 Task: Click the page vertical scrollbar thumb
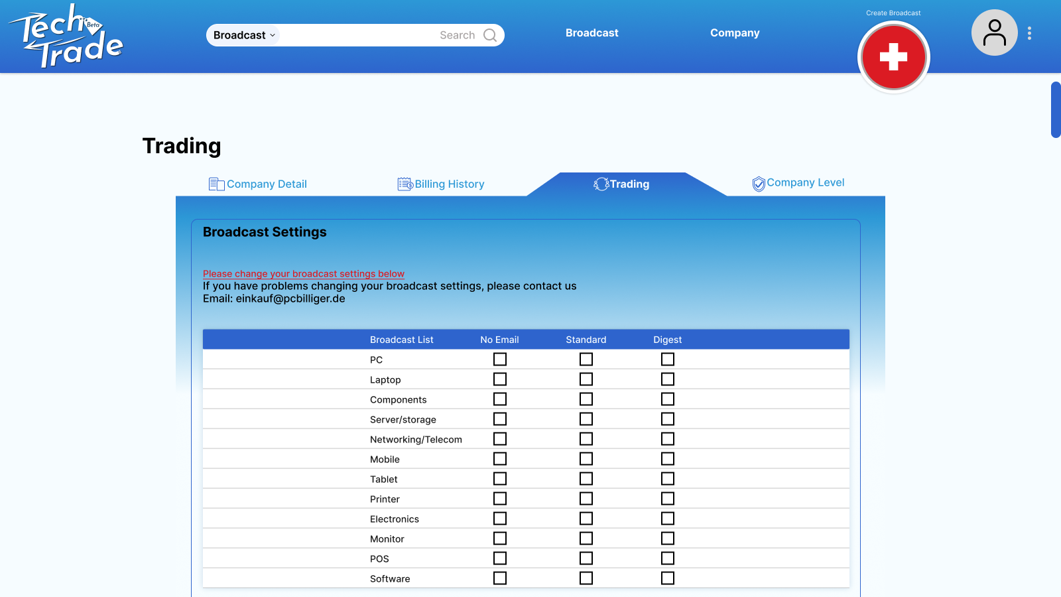coord(1056,109)
